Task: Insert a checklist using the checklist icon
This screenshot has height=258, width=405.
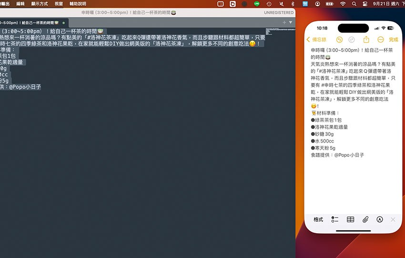Action: click(335, 219)
